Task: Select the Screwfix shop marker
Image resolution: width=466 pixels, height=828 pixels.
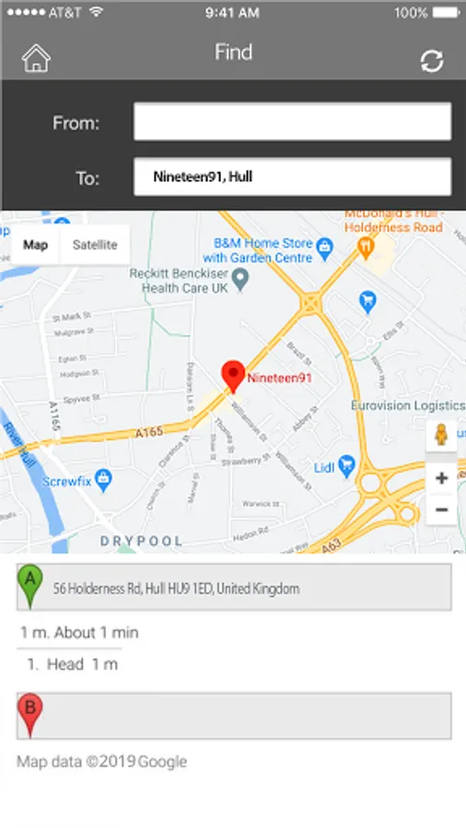Action: (103, 480)
